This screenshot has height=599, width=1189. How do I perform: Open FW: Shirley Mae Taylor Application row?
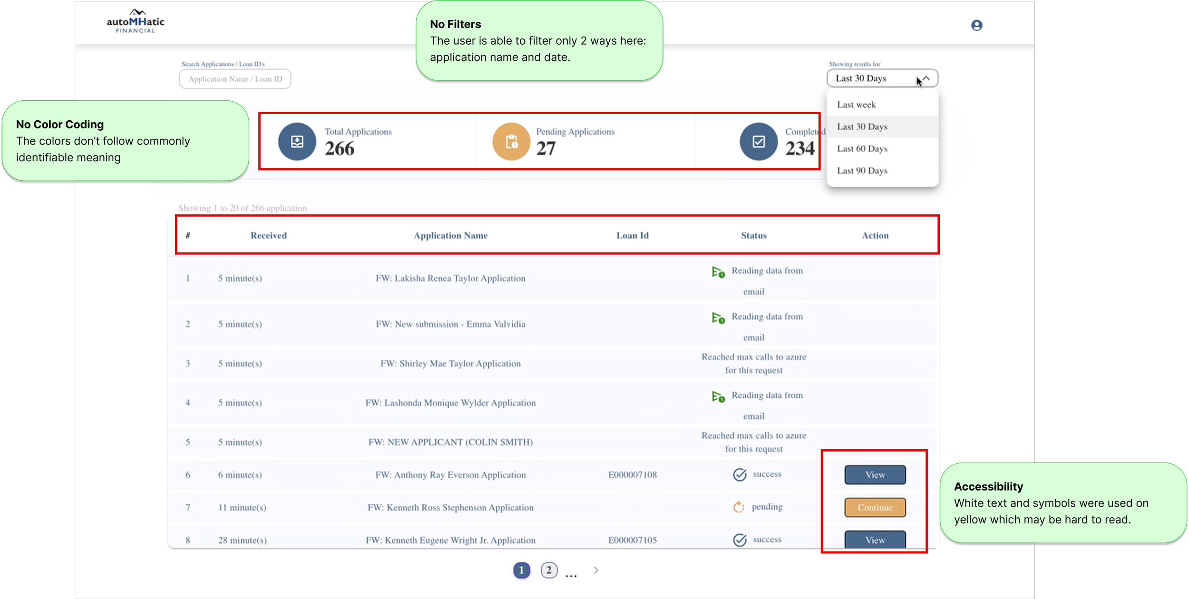(450, 364)
